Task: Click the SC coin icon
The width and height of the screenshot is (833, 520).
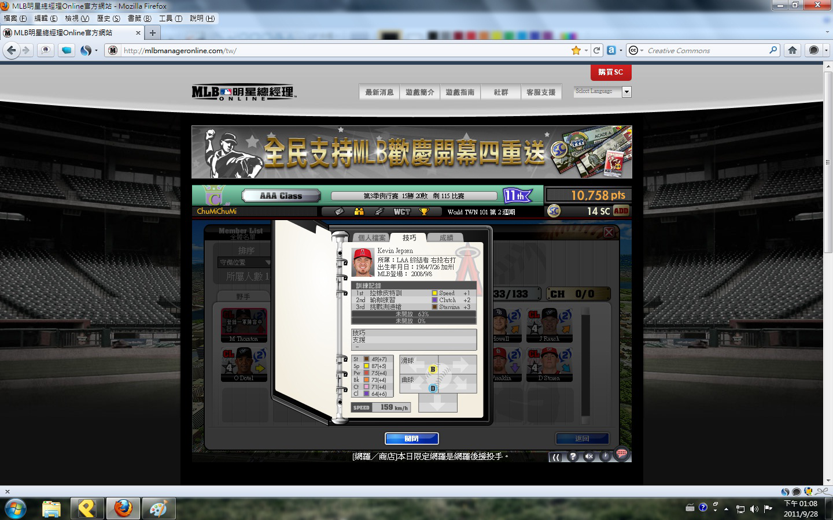Action: click(x=554, y=211)
